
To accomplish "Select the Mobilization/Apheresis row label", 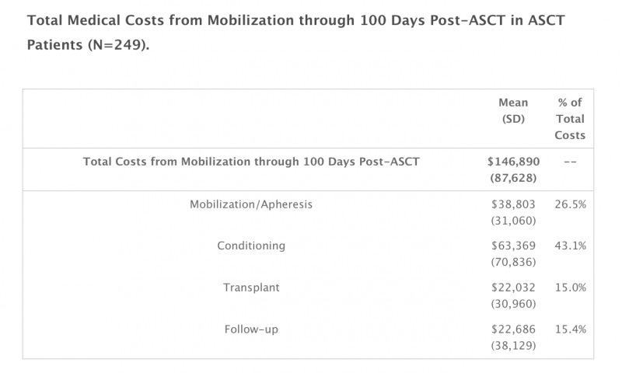I will [251, 204].
